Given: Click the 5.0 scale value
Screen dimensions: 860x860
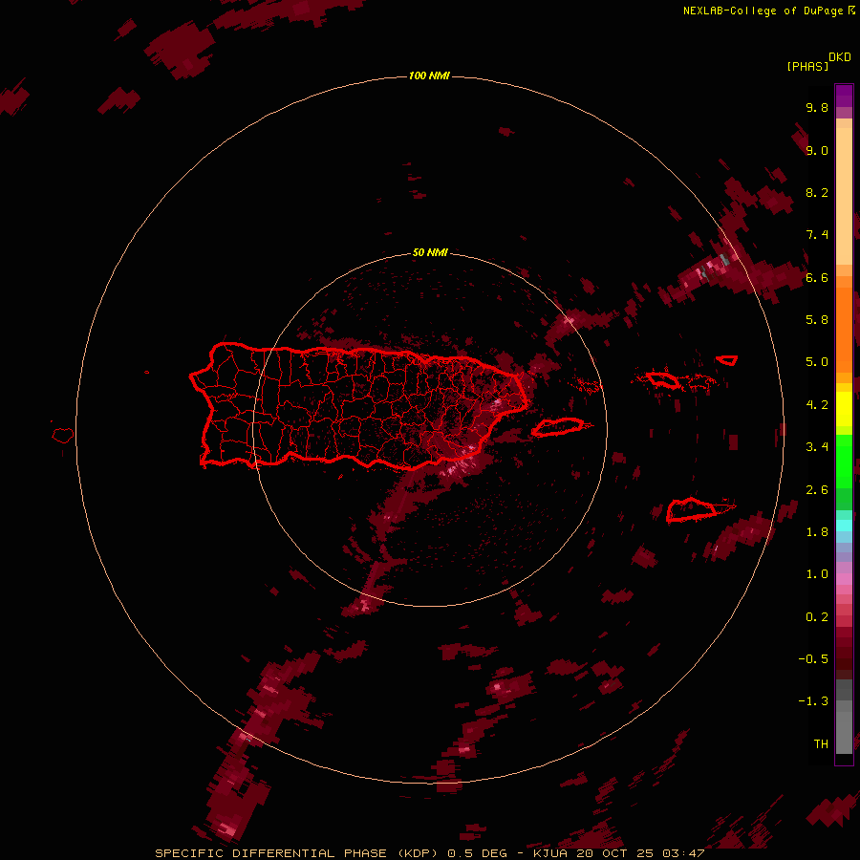Looking at the screenshot, I should click(x=817, y=362).
